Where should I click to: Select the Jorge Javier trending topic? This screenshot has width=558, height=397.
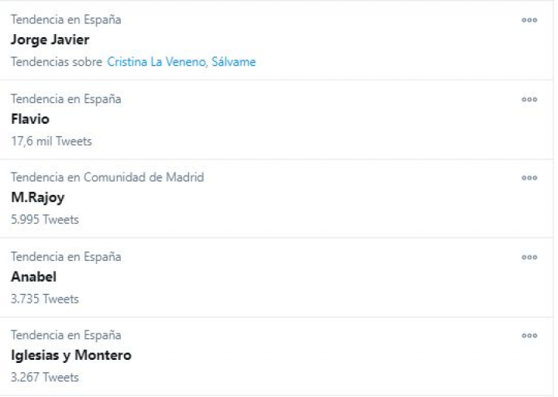(50, 40)
